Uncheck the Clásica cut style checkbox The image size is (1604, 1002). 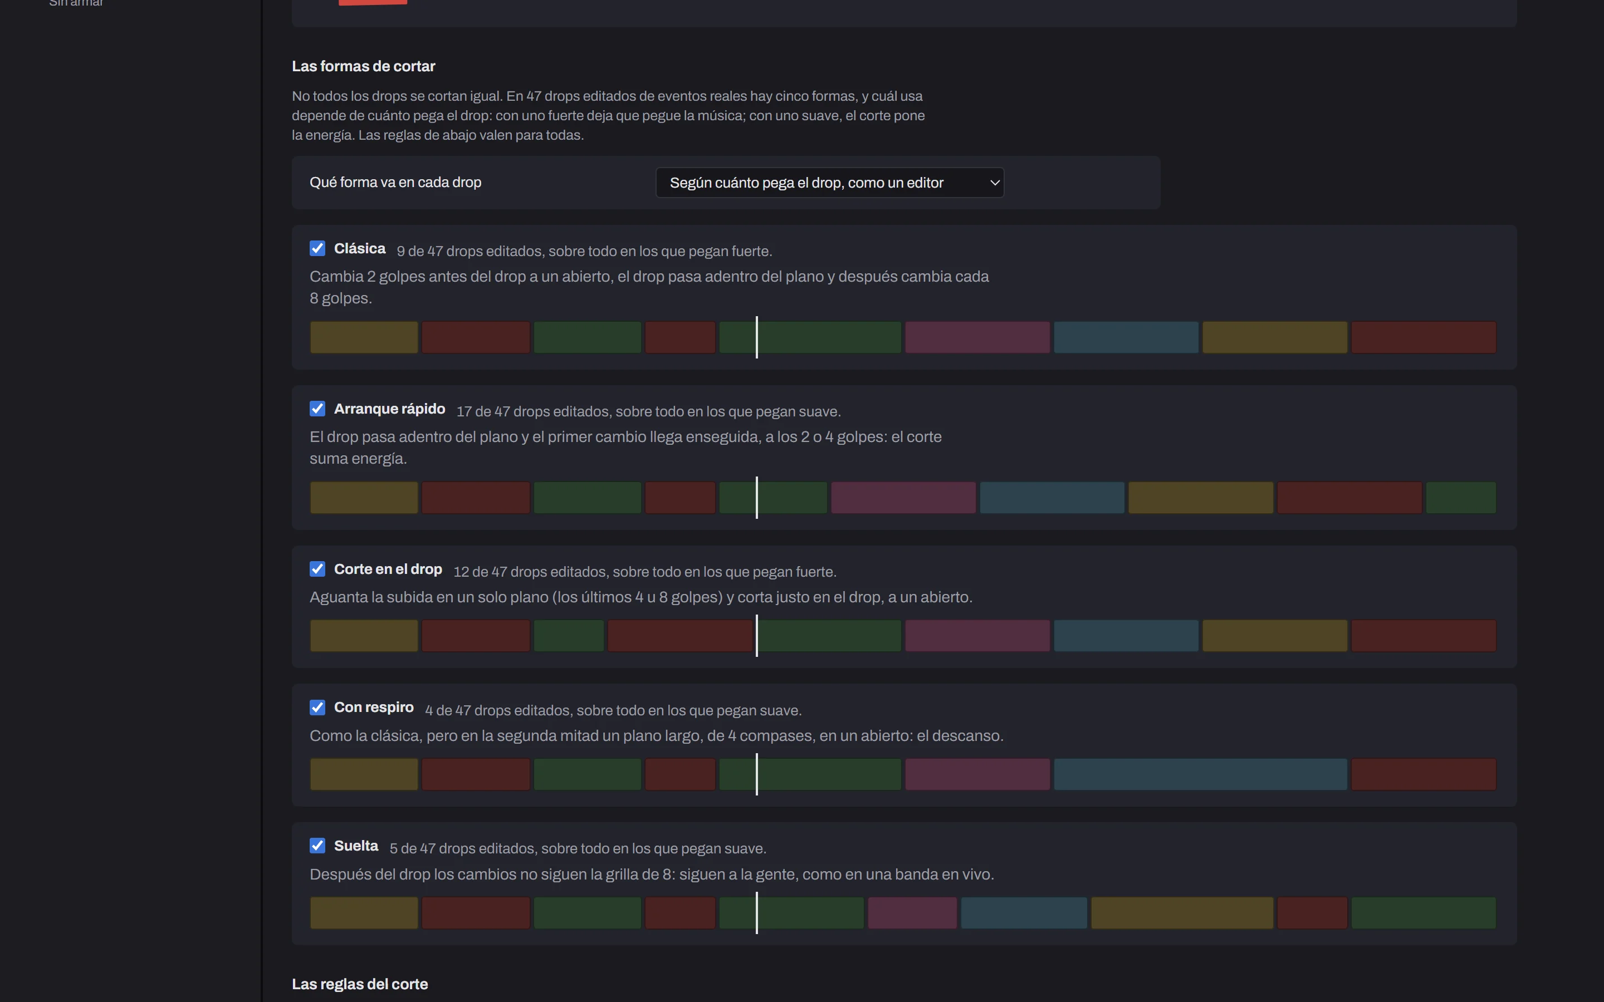point(317,248)
